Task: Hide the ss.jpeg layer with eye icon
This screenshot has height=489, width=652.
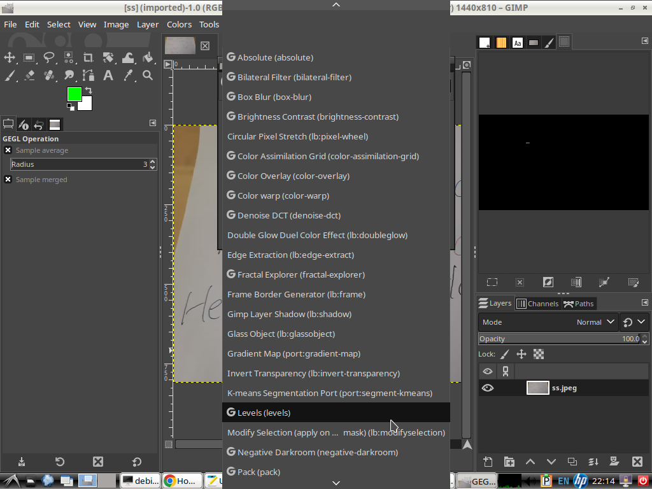Action: [488, 388]
